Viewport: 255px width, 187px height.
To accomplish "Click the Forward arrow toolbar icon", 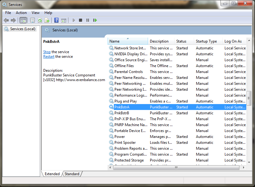I will tap(13, 20).
